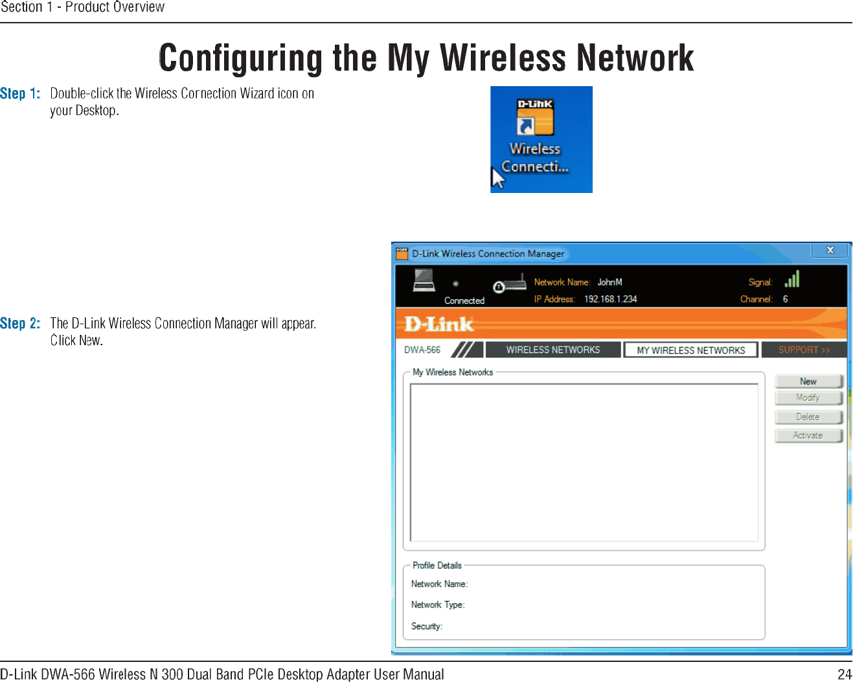Click the green connection status dot
The width and height of the screenshot is (853, 682).
(456, 284)
